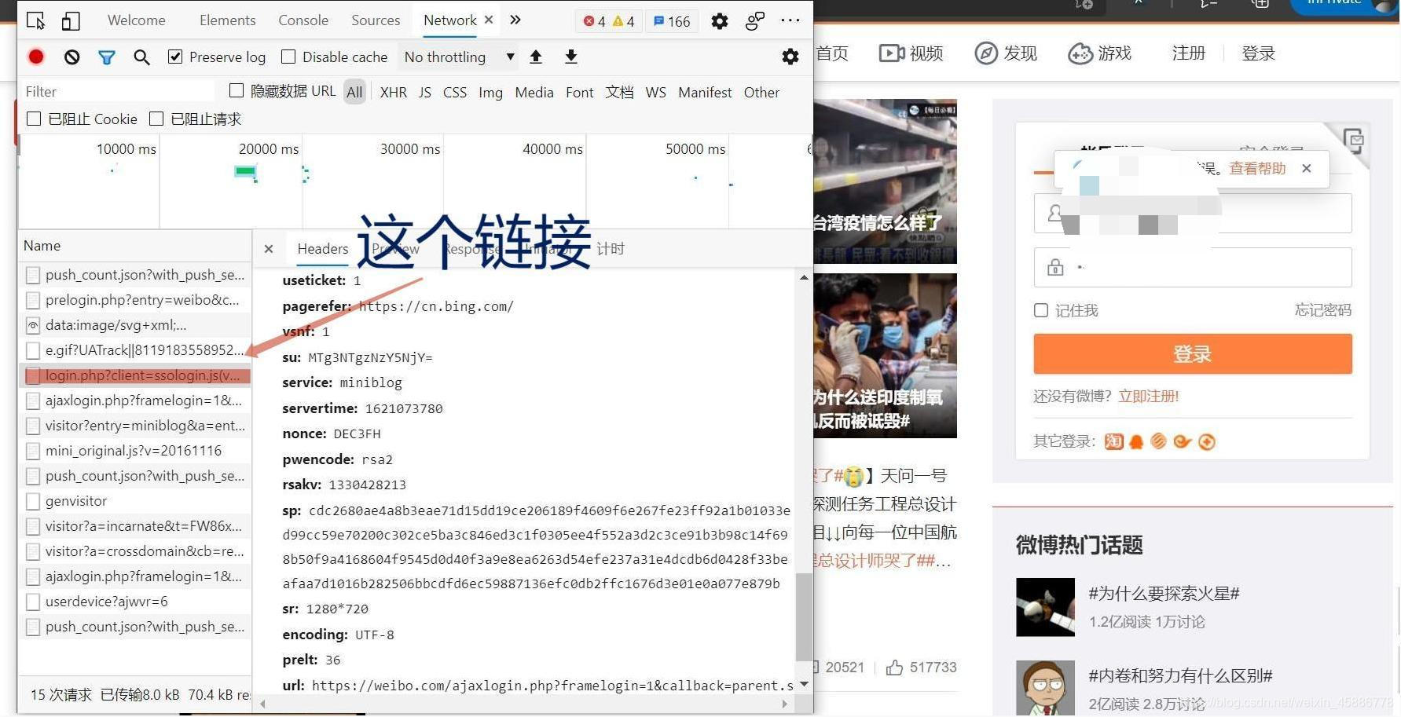Switch to the Welcome tab

(137, 20)
